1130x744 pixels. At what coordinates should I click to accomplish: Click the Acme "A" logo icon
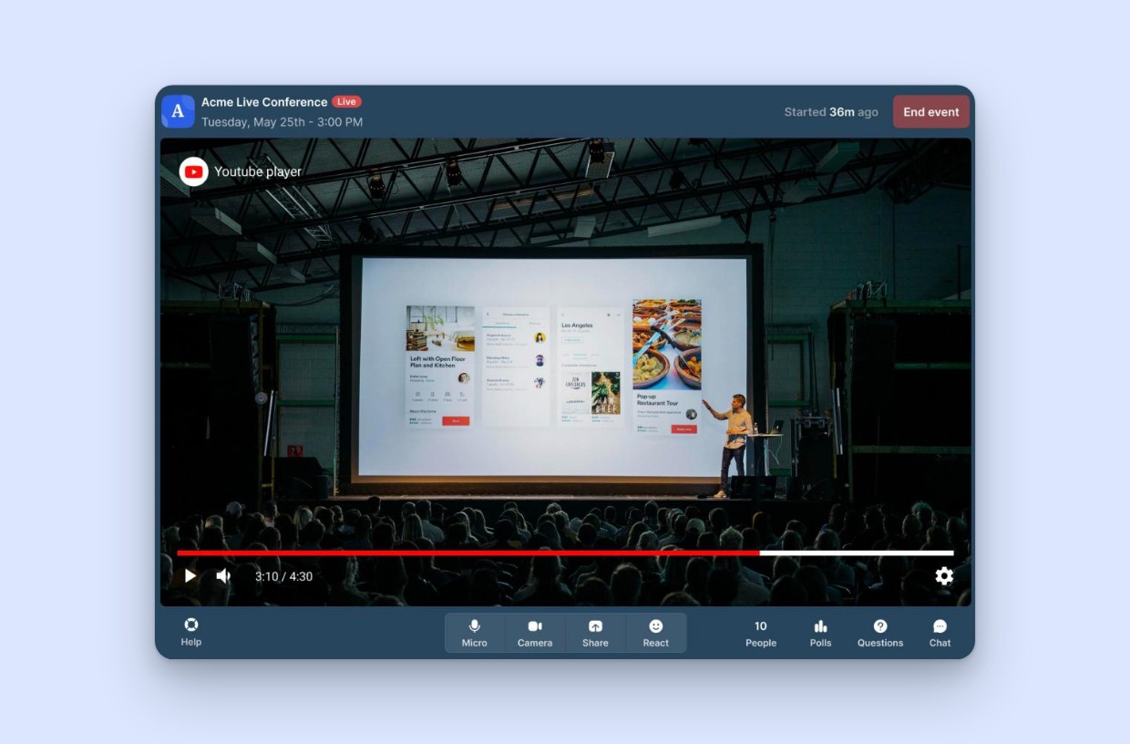tap(178, 111)
